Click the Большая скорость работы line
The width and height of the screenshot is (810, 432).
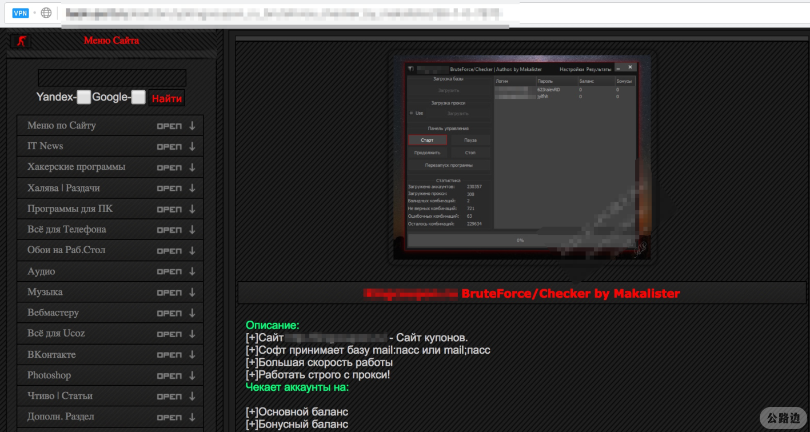320,363
